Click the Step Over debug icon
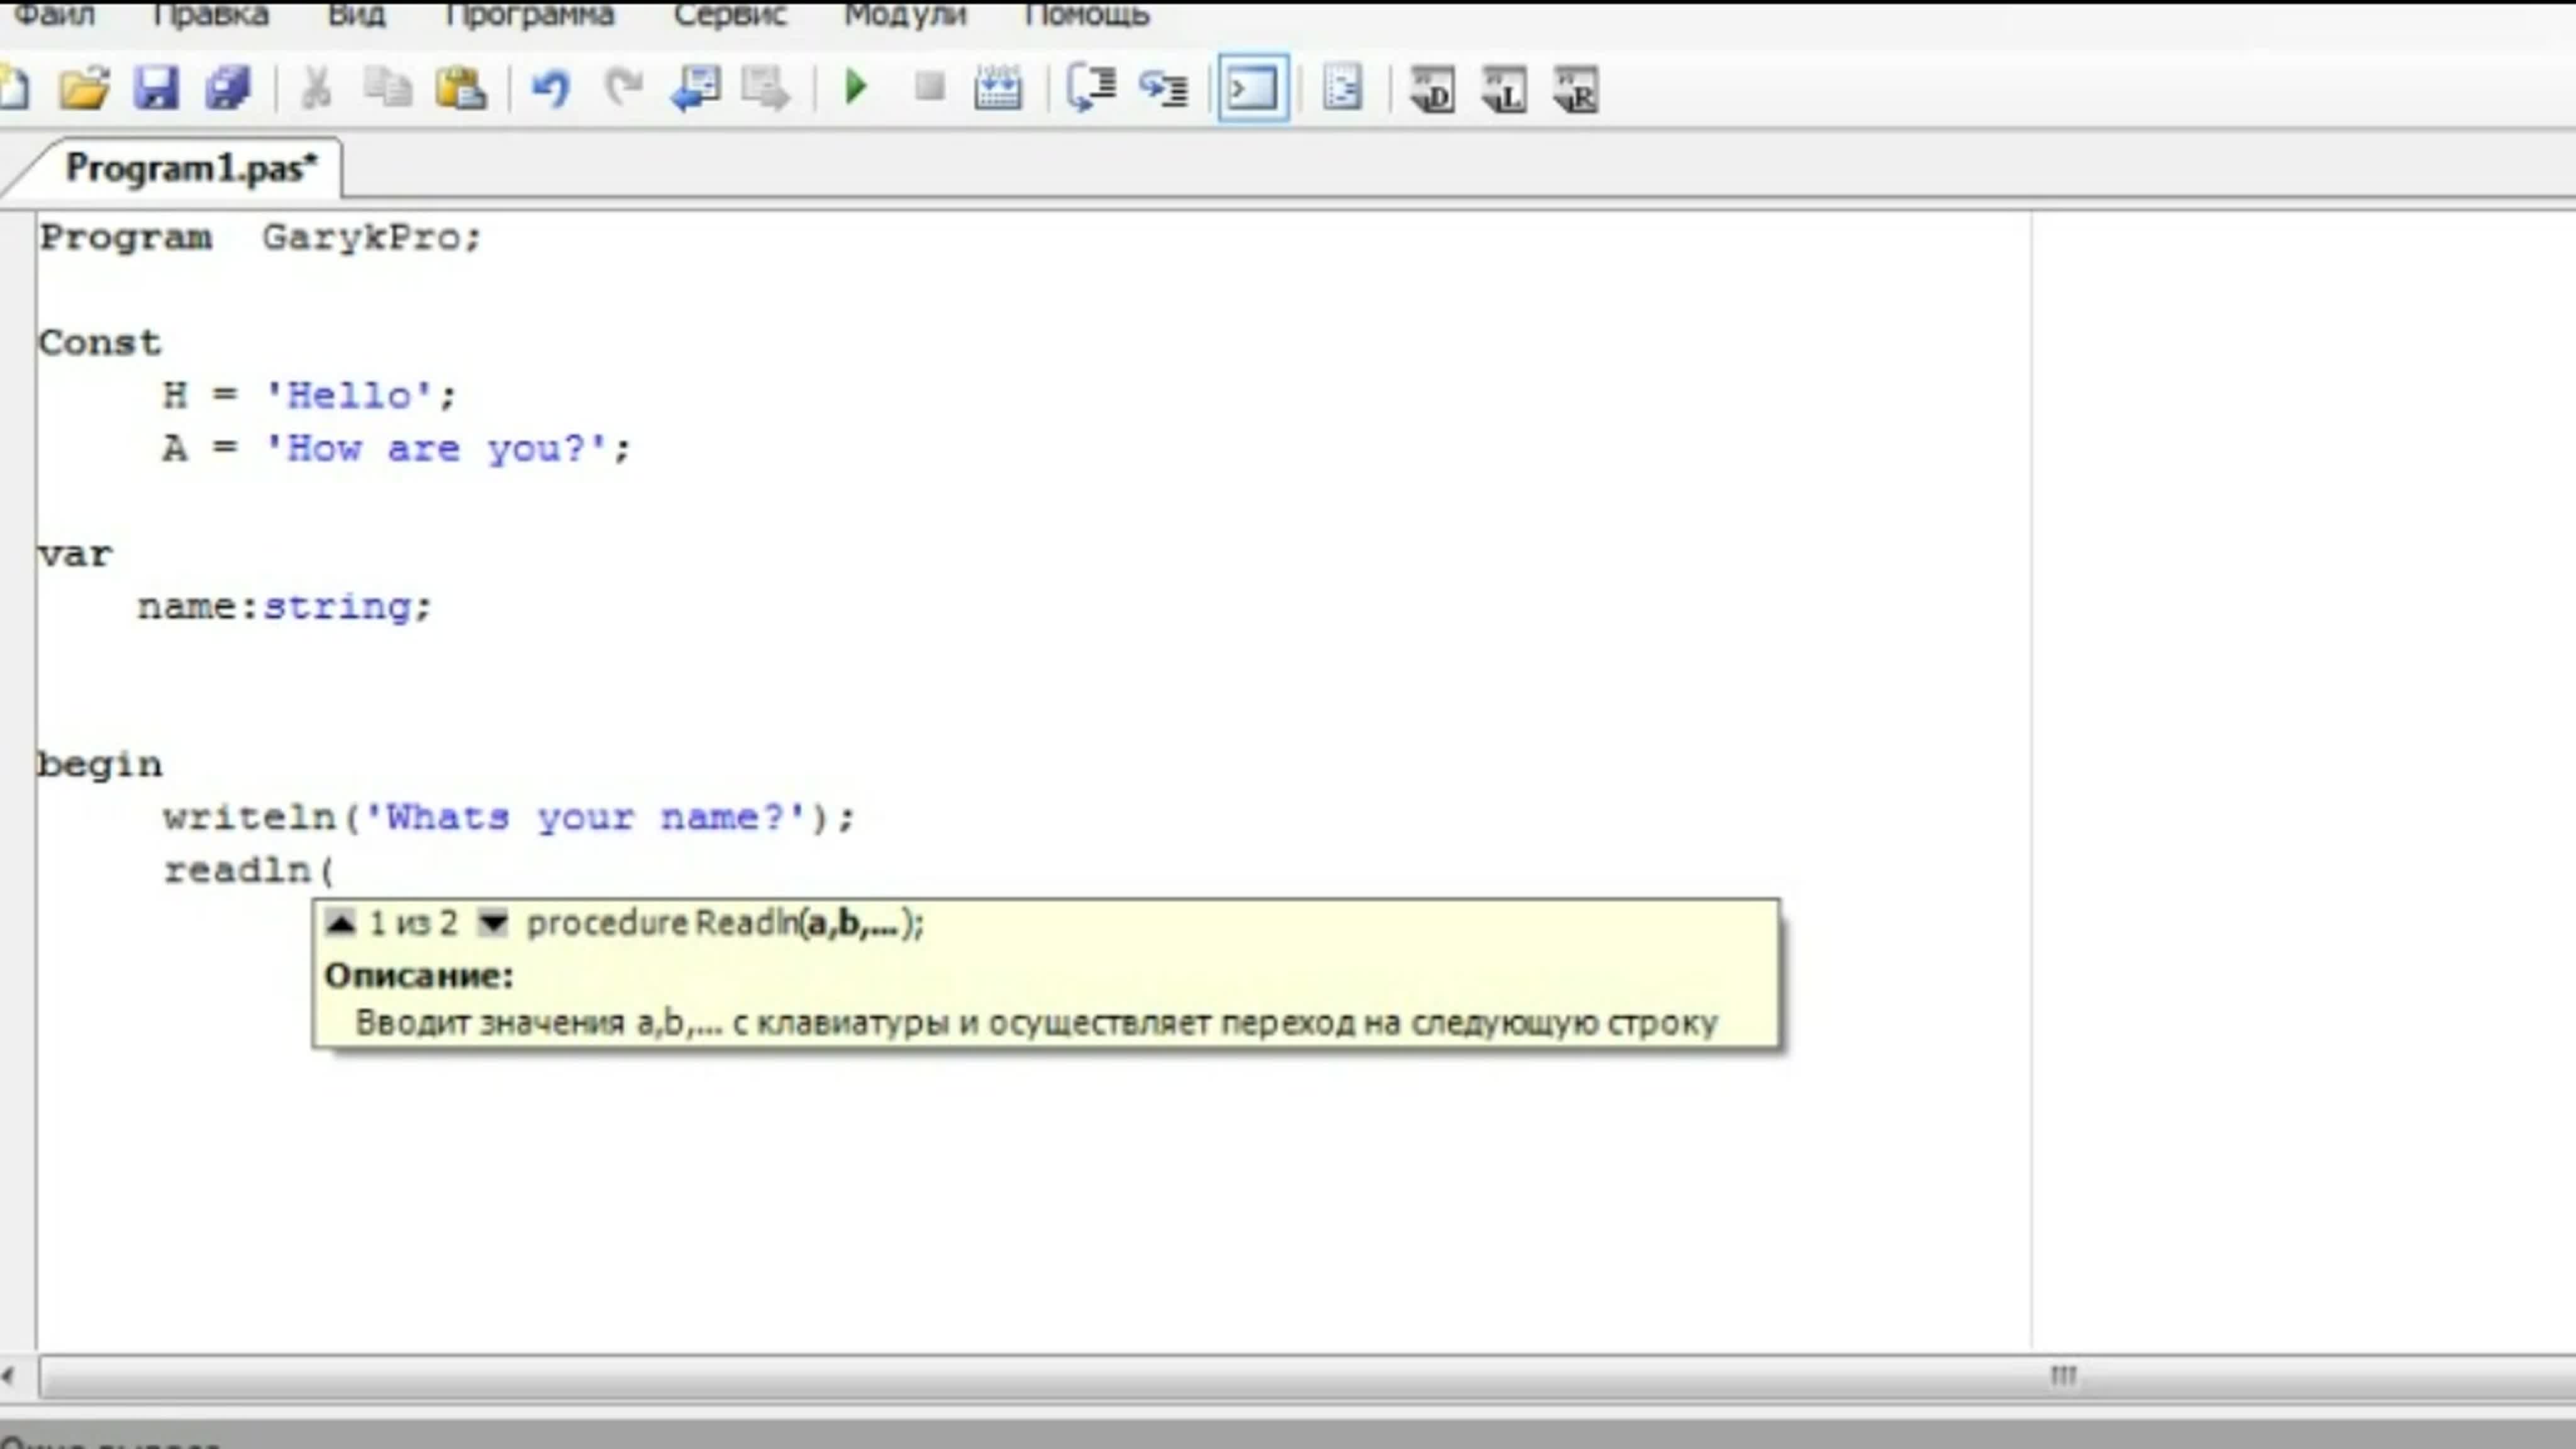This screenshot has width=2576, height=1449. [x=1091, y=88]
